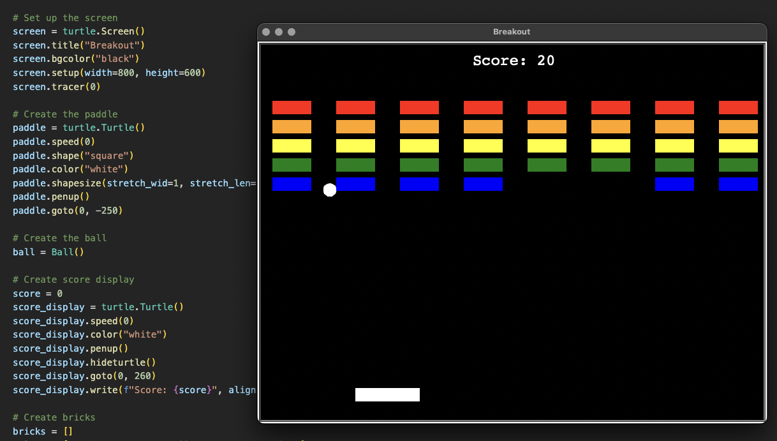Click the score_display.color("white") line
Screen dimensions: 777x441
coord(90,334)
